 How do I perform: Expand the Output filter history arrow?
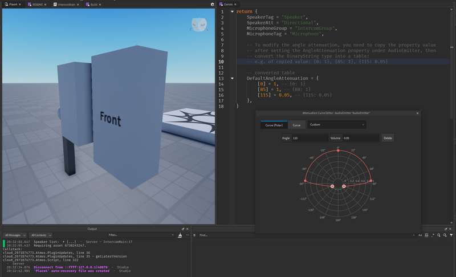click(x=173, y=235)
